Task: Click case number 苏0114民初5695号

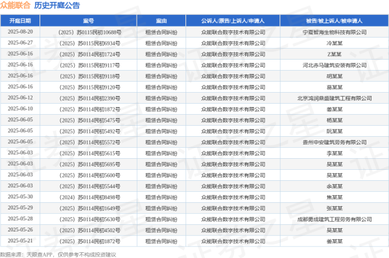Action: [x=90, y=165]
